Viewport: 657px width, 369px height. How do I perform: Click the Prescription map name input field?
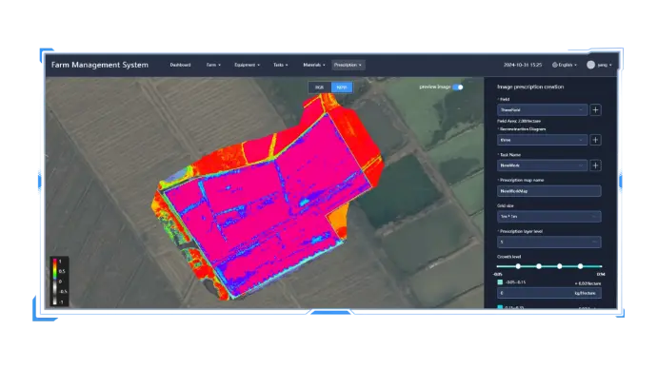point(548,191)
